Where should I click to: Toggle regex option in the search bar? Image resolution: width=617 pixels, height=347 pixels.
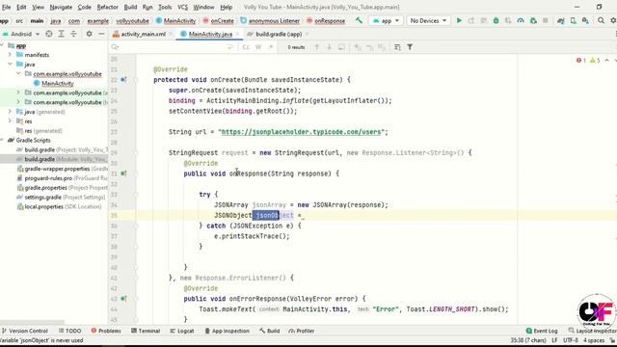271,47
